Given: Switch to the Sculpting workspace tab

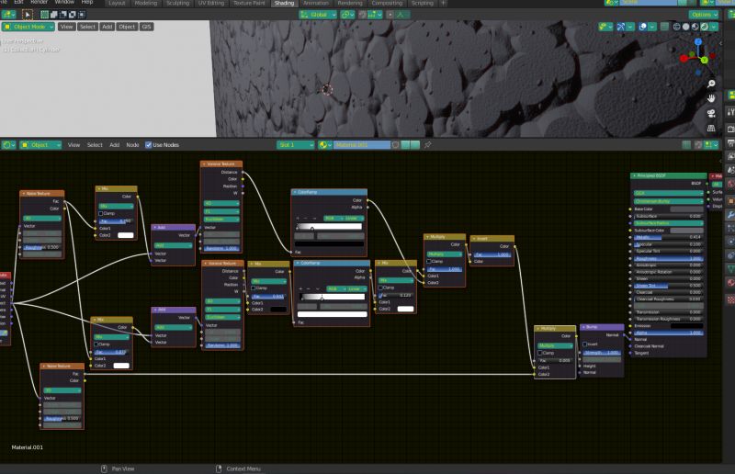Looking at the screenshot, I should coord(178,4).
